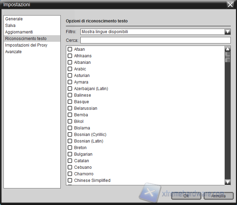Click the scrollbar up arrow
The image size is (237, 205).
tap(228, 49)
